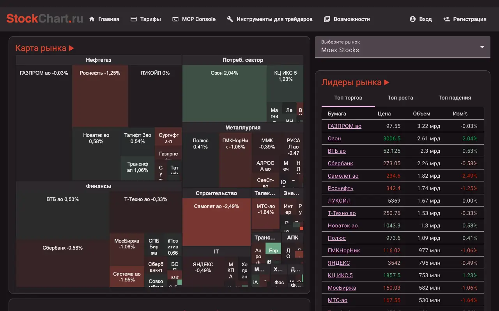499x311 pixels.
Task: Select the Озон 2,04% map tile
Action: pyautogui.click(x=224, y=93)
